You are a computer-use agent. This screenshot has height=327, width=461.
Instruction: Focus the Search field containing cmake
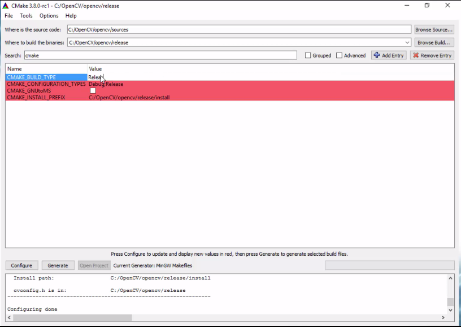click(160, 55)
